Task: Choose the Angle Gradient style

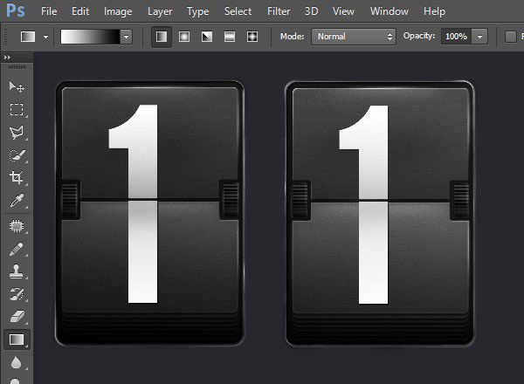Action: [x=207, y=37]
